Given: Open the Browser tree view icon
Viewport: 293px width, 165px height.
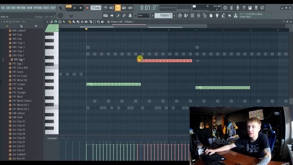Looking at the screenshot, I should coord(205,16).
